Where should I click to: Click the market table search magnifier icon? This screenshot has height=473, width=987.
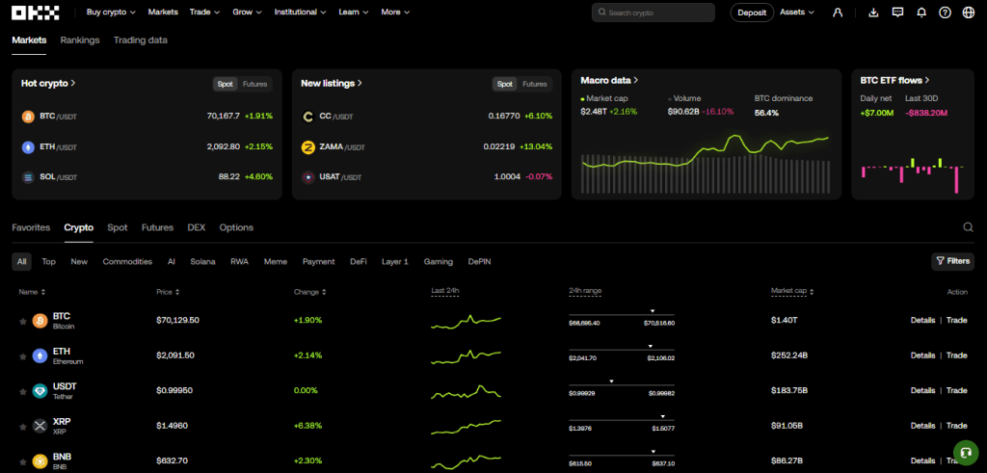tap(968, 227)
